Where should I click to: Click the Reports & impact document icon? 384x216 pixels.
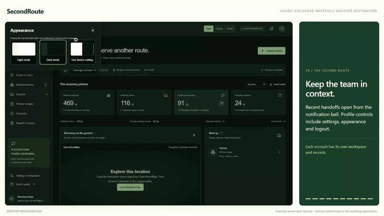(x=12, y=123)
